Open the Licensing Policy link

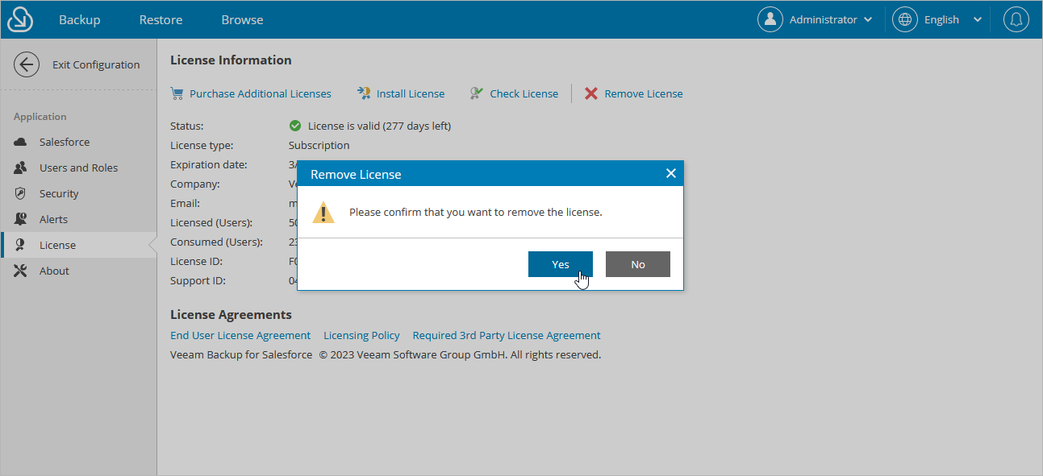(361, 335)
